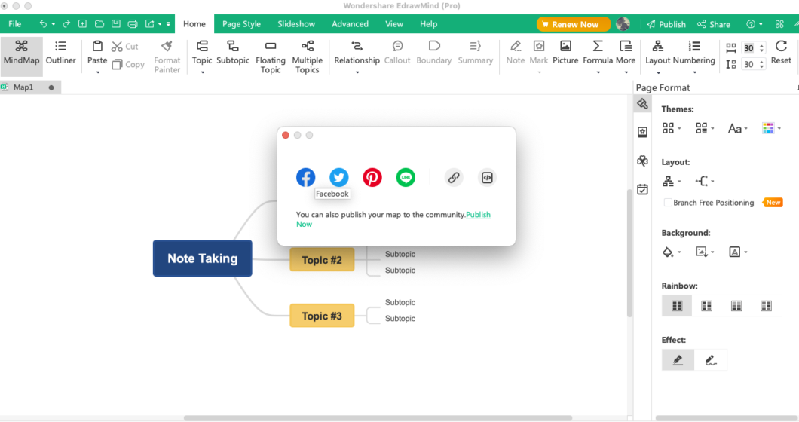Open the File menu
Image resolution: width=799 pixels, height=422 pixels.
(15, 24)
